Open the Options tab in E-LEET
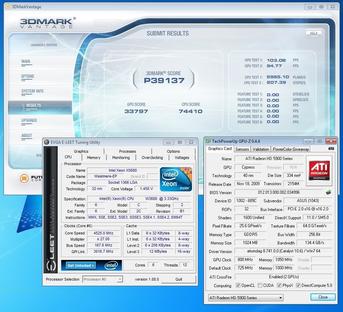The height and width of the screenshot is (312, 343). point(173,151)
